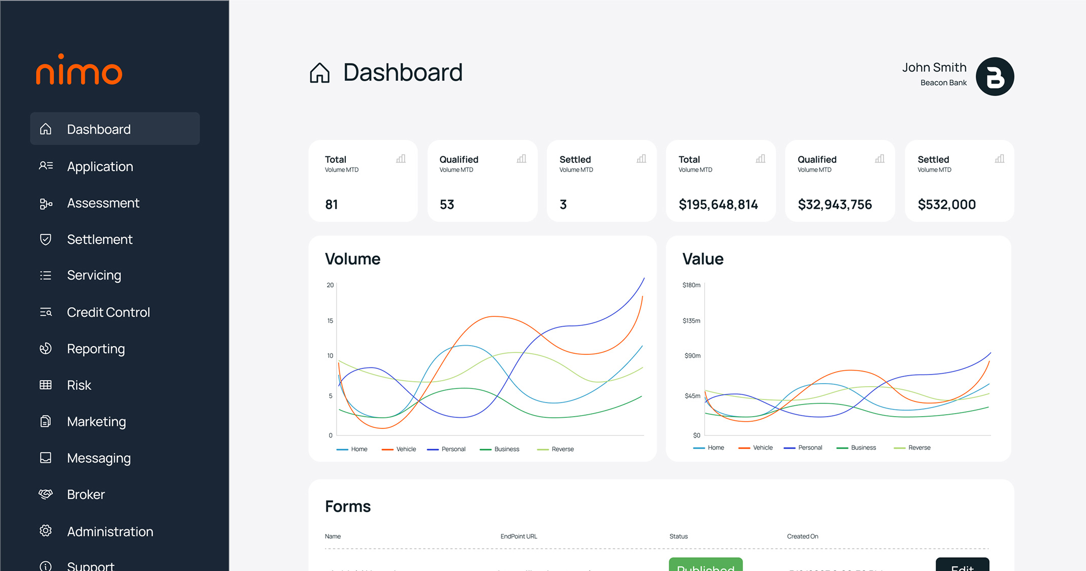Click the Broker handshake icon

(x=46, y=494)
